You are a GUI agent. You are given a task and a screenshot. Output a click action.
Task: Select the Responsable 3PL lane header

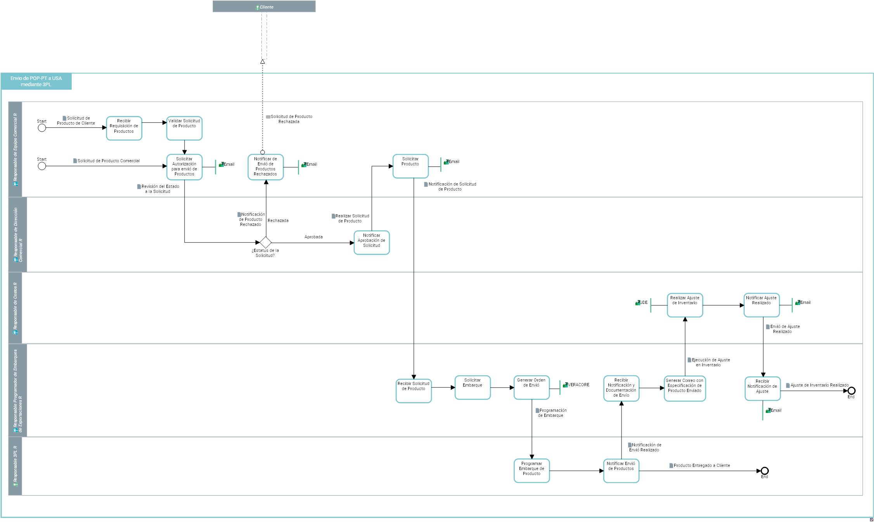[15, 466]
